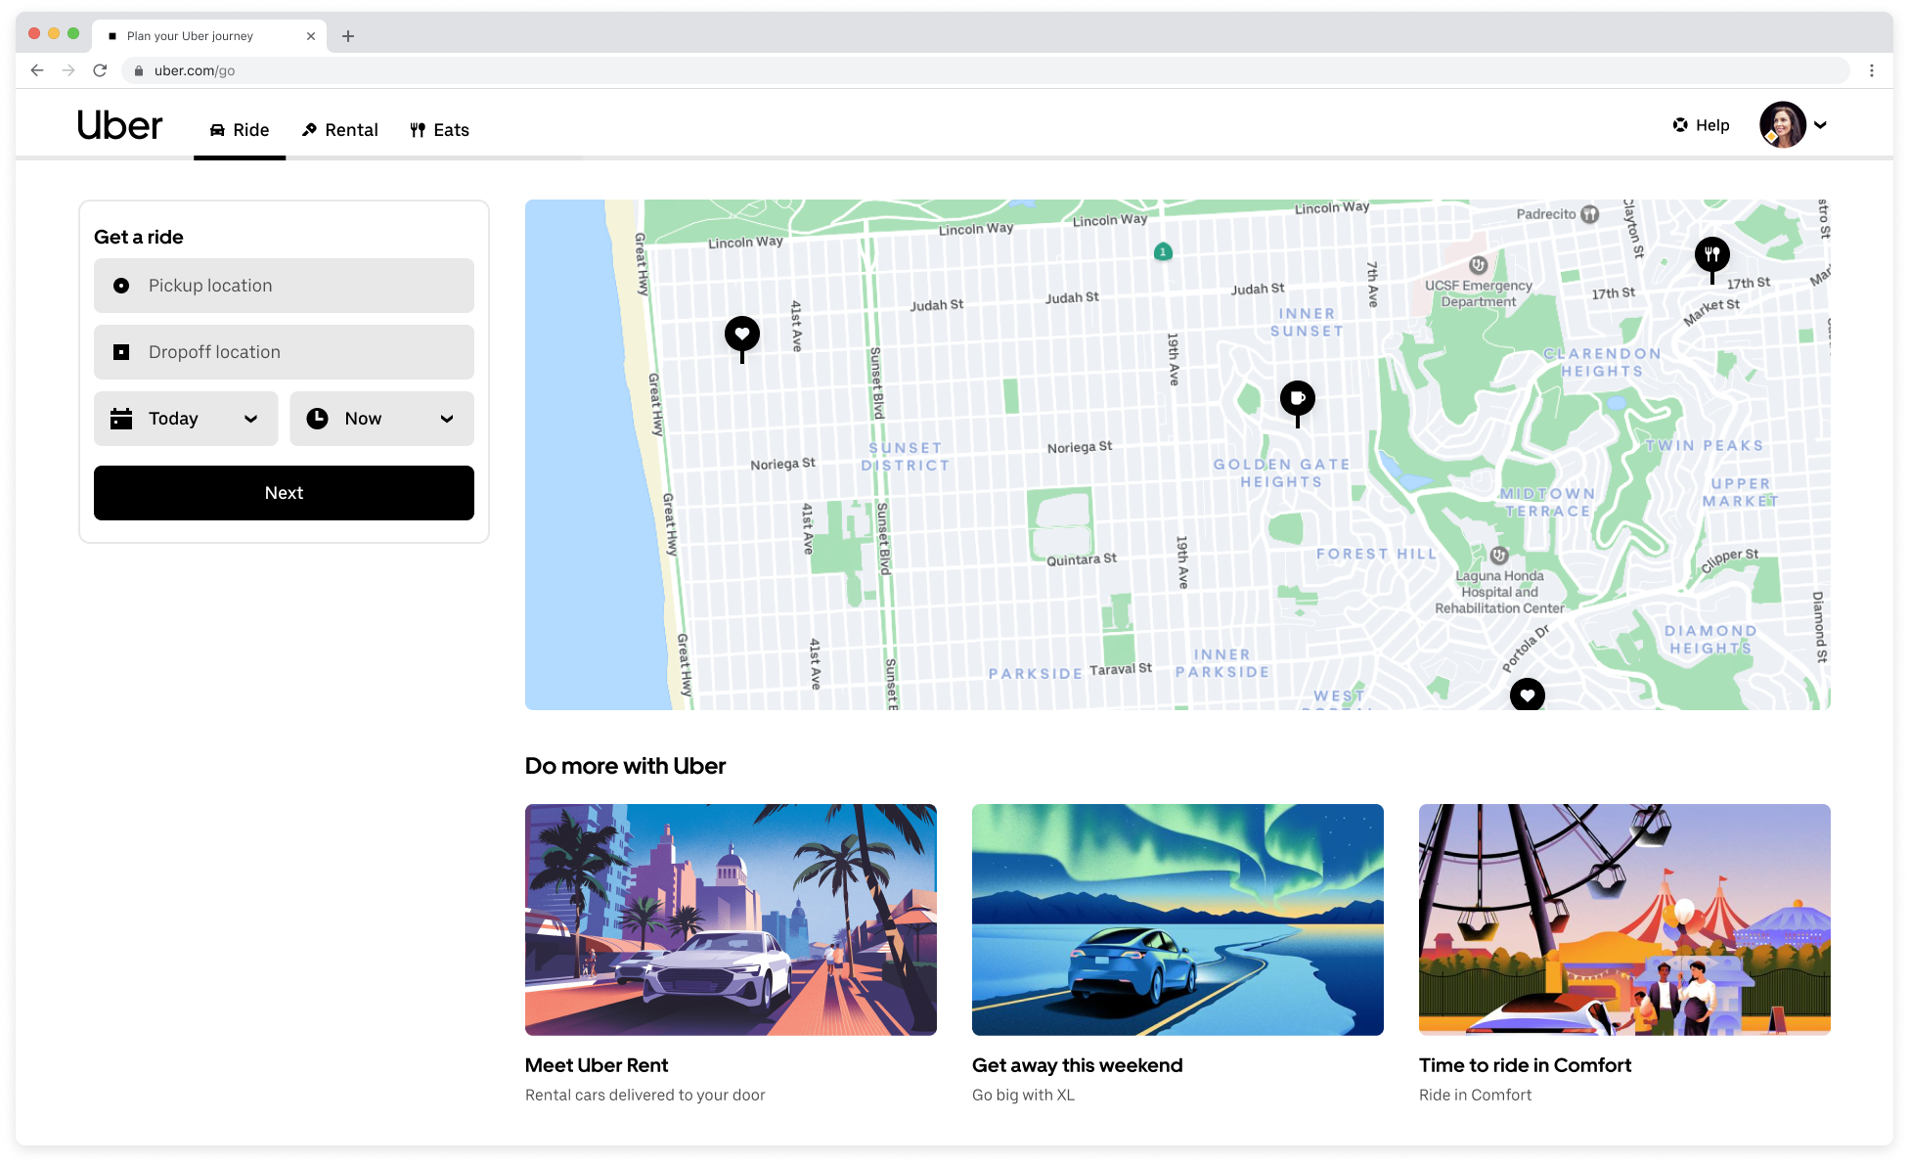
Task: Click the Laguna Honda Hospital marker
Action: (x=1499, y=556)
